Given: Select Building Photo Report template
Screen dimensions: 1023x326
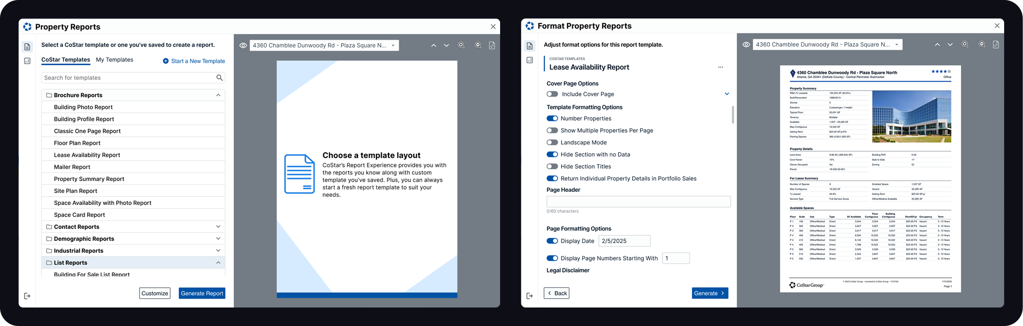Looking at the screenshot, I should pos(133,107).
